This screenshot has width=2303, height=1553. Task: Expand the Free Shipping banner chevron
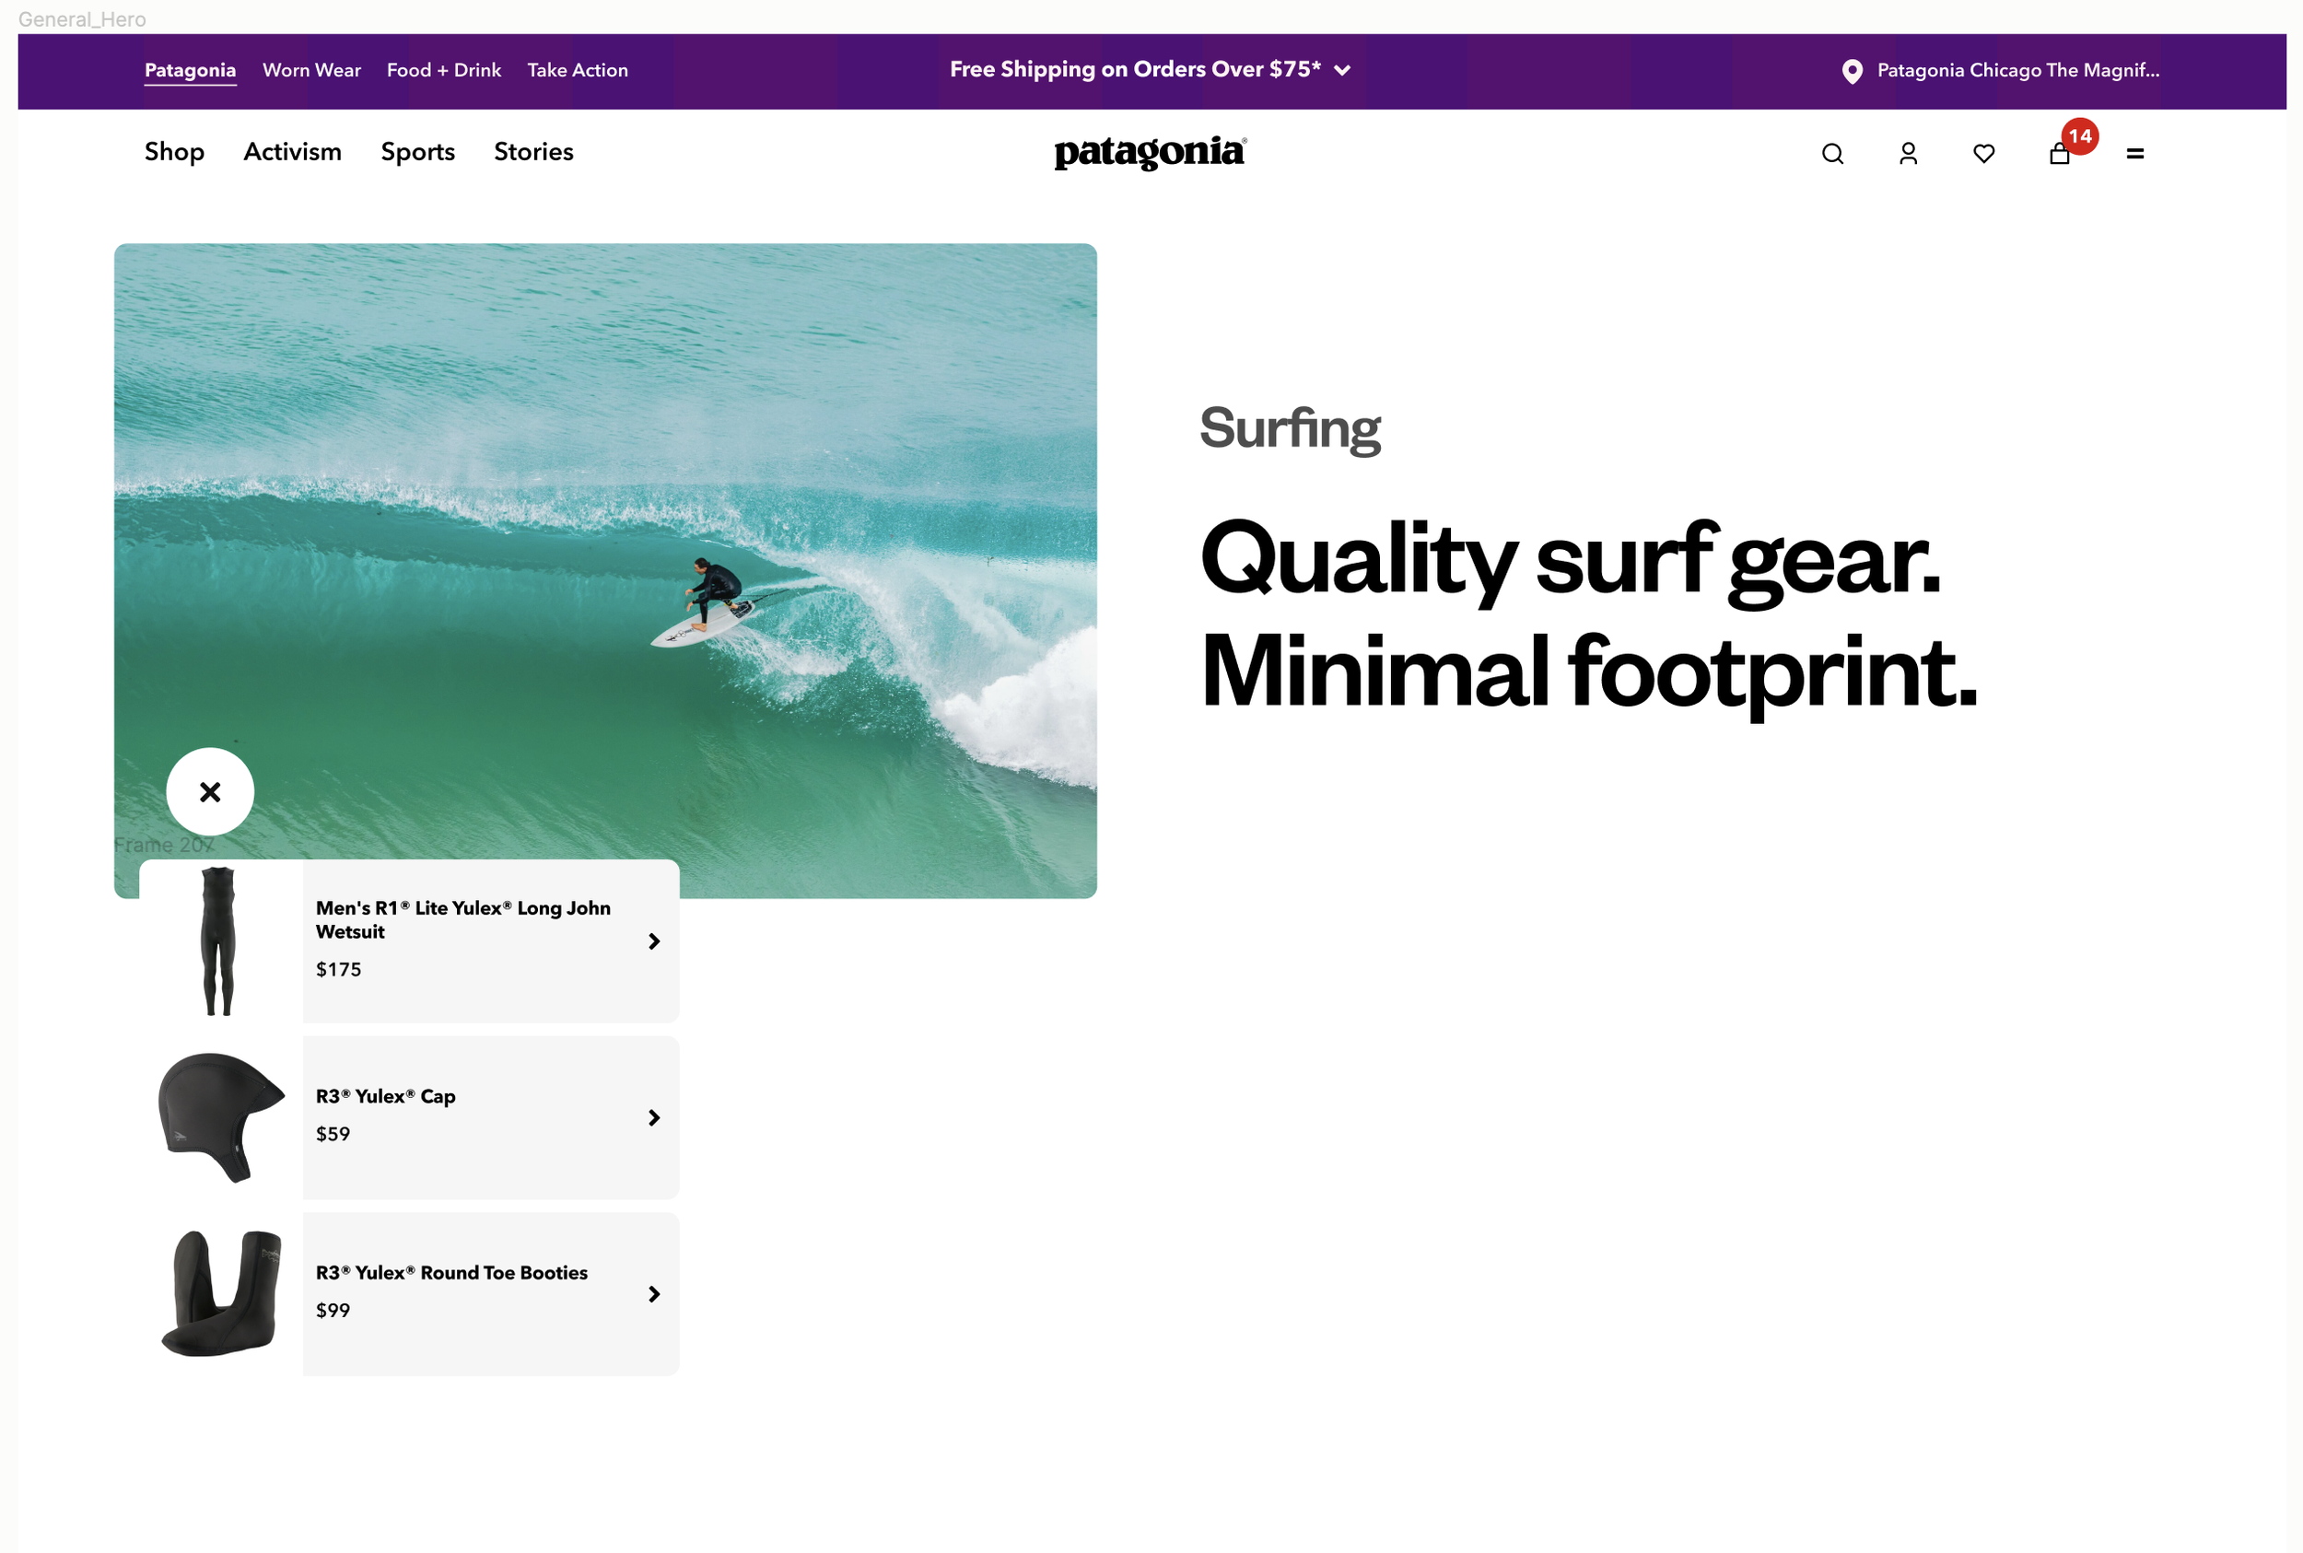[x=1342, y=70]
